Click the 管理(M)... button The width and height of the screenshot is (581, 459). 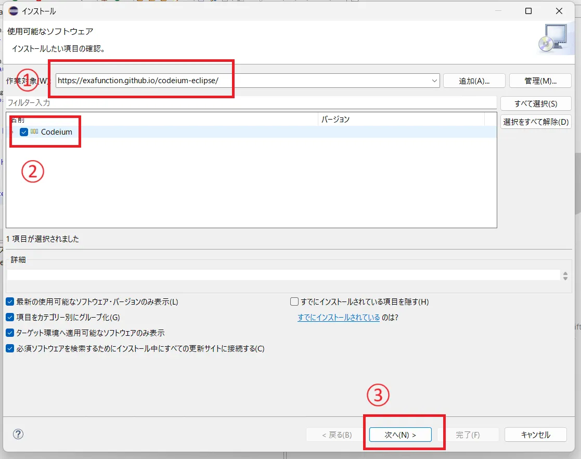(540, 81)
